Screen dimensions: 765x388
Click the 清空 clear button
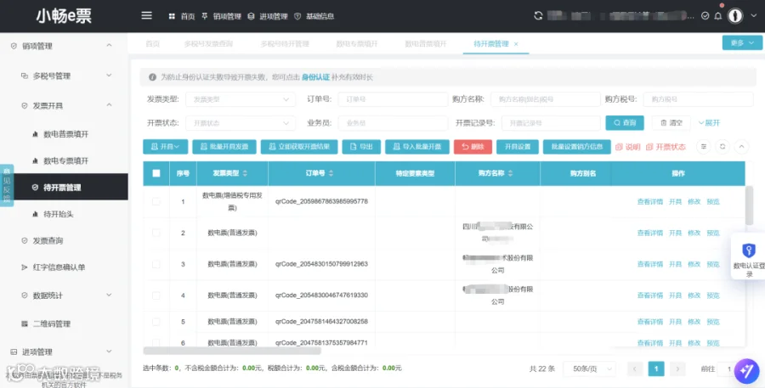[671, 123]
